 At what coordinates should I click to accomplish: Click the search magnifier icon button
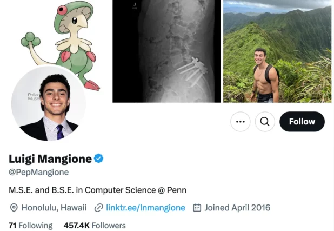[264, 122]
